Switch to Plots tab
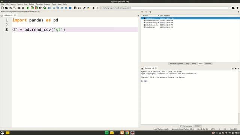Viewport: 240px width, 135px height. (x=194, y=63)
